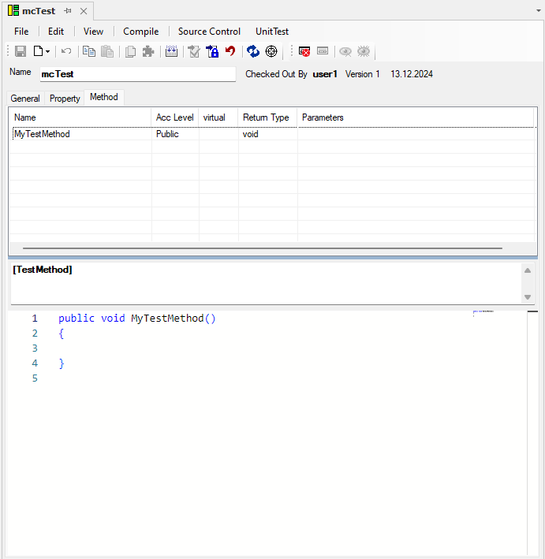Pin the mcTest tab
The height and width of the screenshot is (559, 545).
(x=68, y=11)
